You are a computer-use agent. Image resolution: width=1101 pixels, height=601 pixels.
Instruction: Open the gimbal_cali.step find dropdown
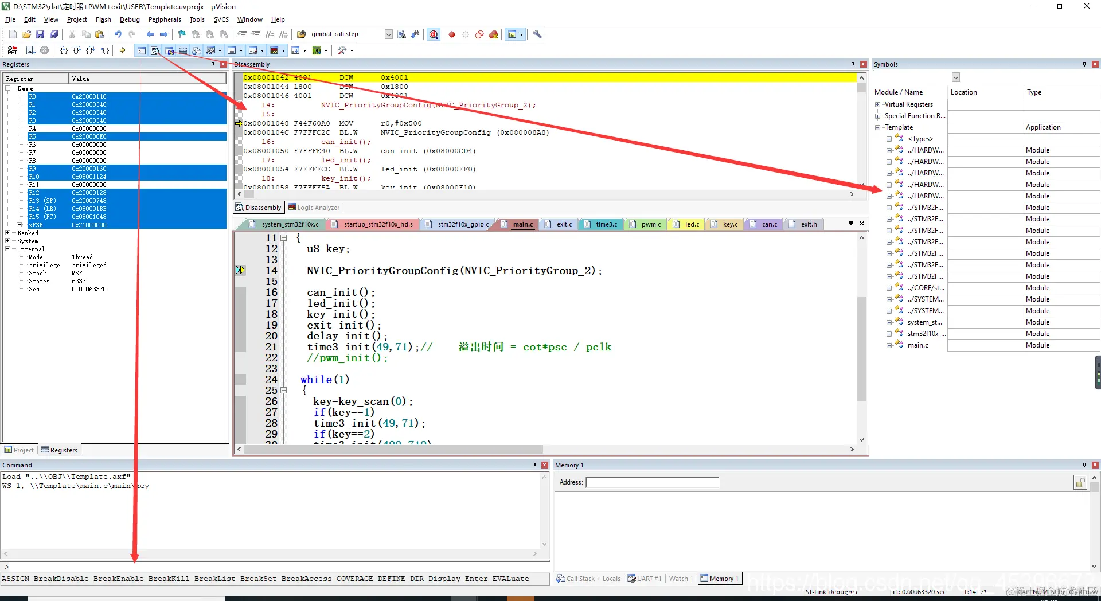pos(389,34)
